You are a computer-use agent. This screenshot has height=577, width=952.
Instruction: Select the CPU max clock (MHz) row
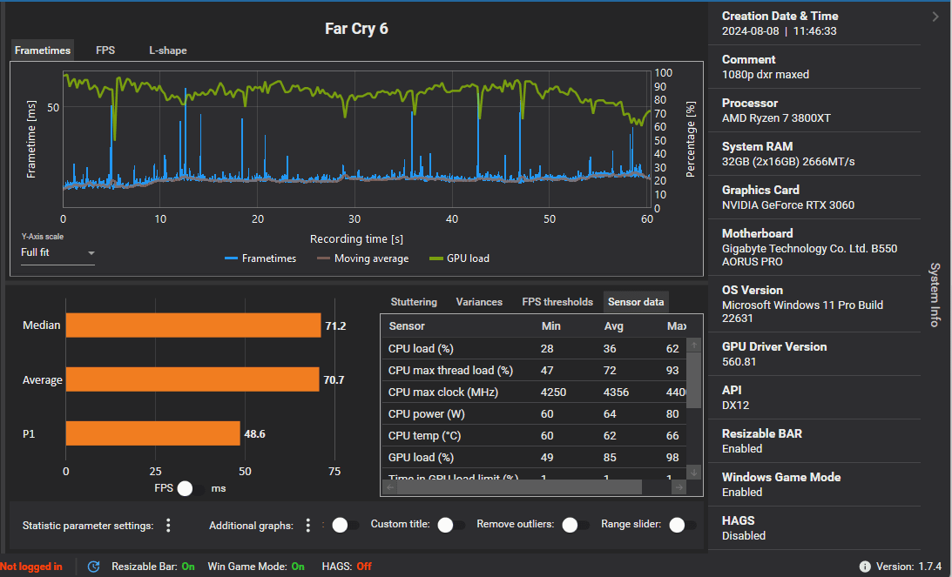[534, 392]
